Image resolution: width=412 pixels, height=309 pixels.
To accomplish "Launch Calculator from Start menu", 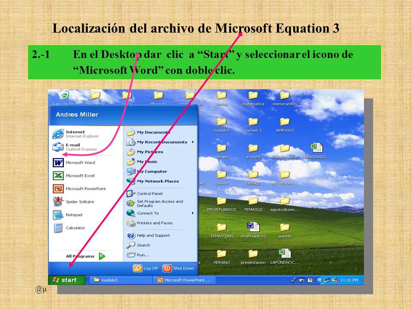I will tap(69, 228).
